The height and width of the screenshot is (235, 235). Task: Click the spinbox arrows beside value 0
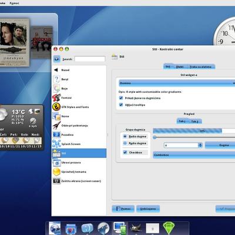[x=200, y=145]
